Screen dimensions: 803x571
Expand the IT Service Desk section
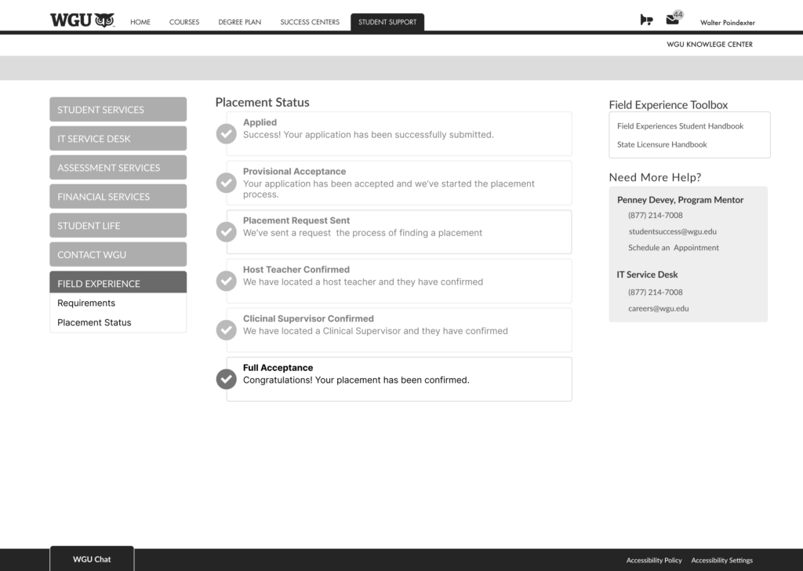[118, 139]
